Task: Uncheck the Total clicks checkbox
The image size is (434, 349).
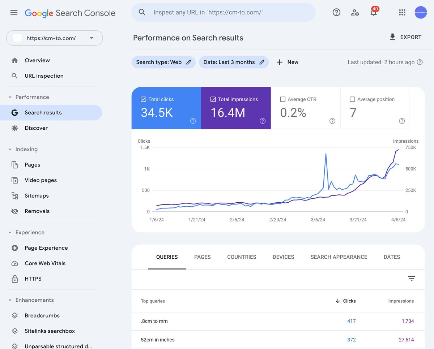Action: pyautogui.click(x=144, y=99)
